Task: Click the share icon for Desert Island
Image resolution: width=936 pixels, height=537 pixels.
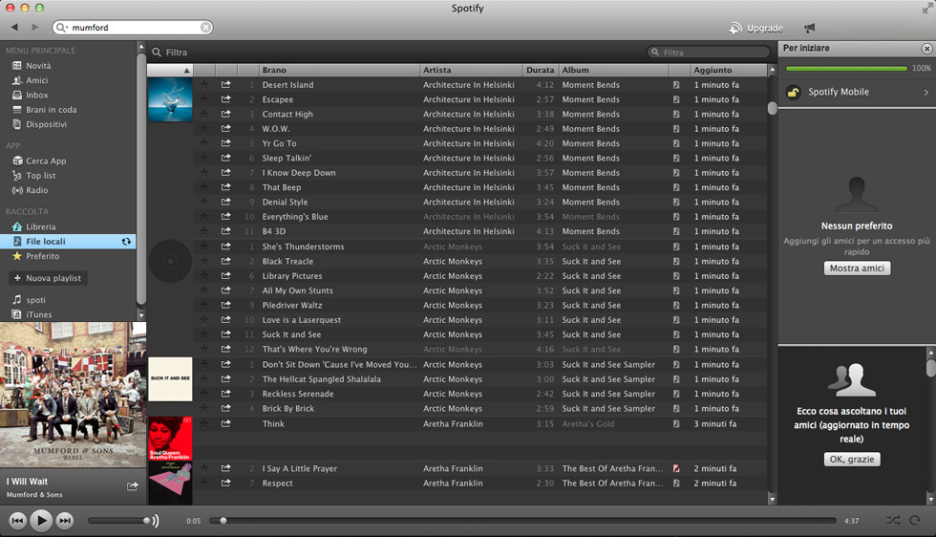Action: pos(226,85)
